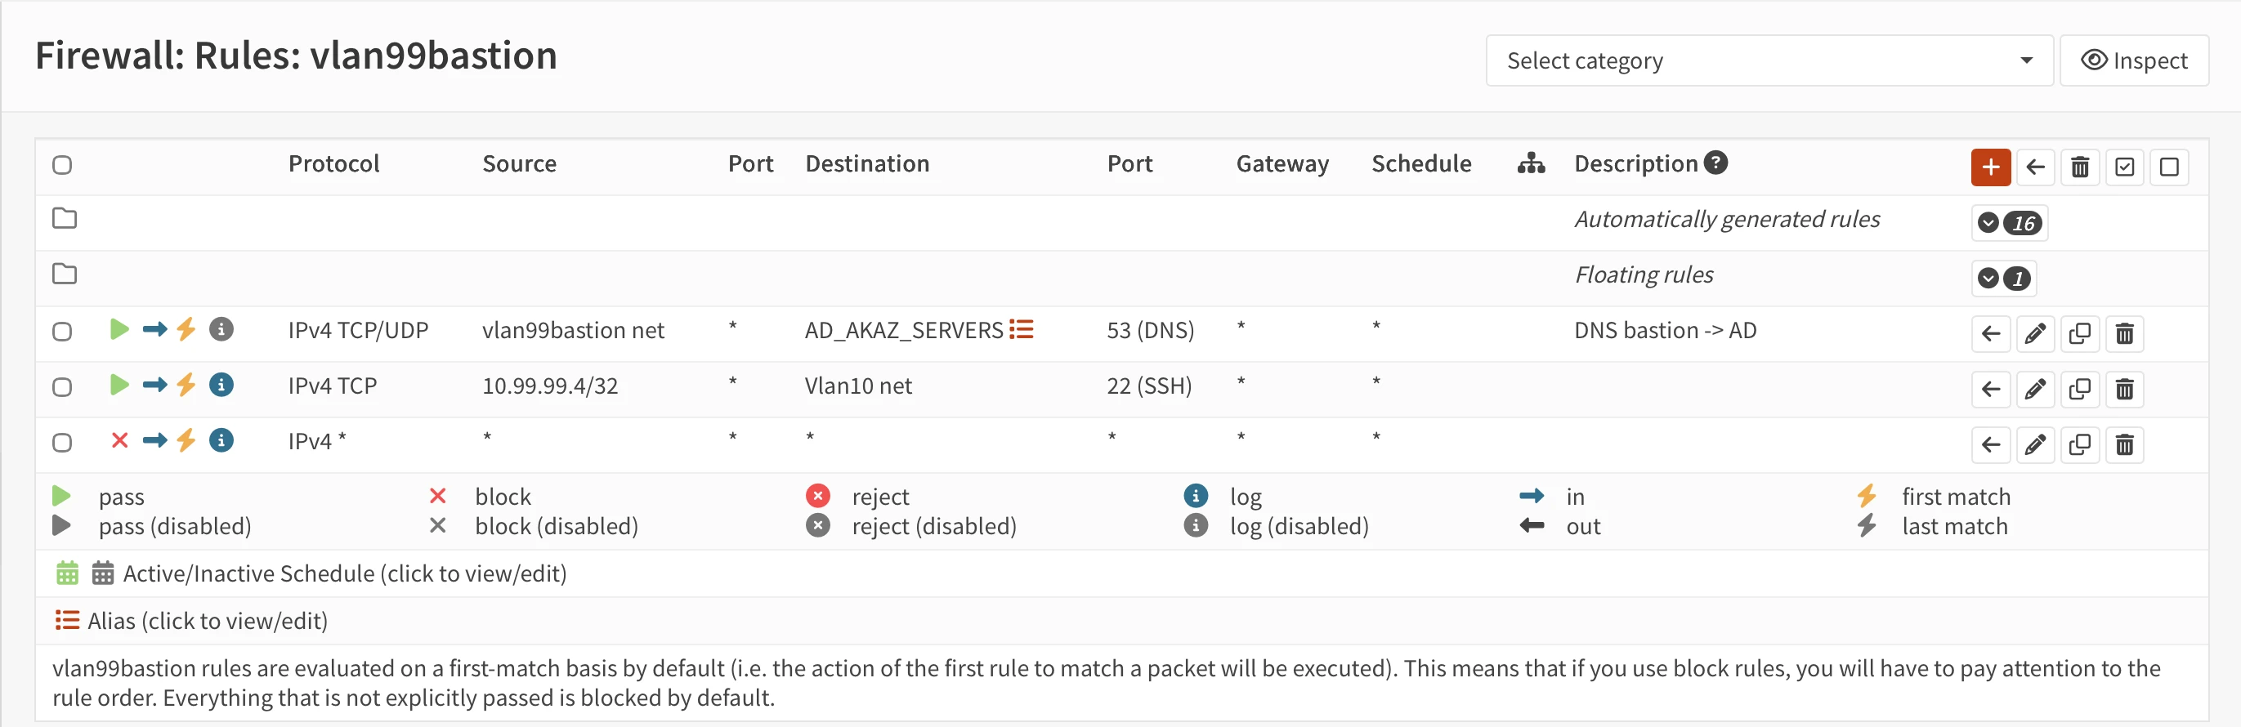The height and width of the screenshot is (727, 2241).
Task: Open the AD_AKAZ_SERVERS alias list icon
Action: pos(1022,329)
